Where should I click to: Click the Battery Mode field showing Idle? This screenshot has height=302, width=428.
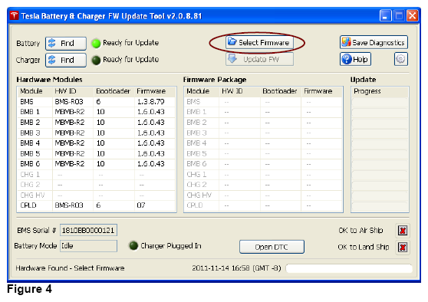pos(88,246)
